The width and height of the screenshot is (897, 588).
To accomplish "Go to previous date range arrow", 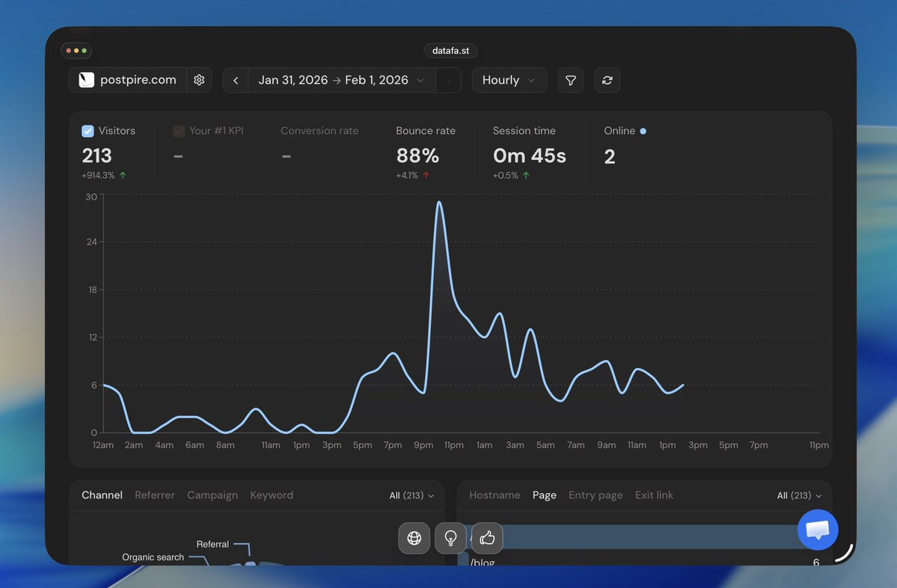I will click(x=236, y=80).
